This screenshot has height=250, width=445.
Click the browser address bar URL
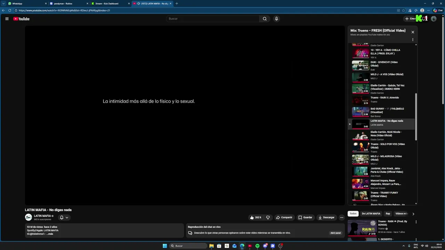(64, 10)
